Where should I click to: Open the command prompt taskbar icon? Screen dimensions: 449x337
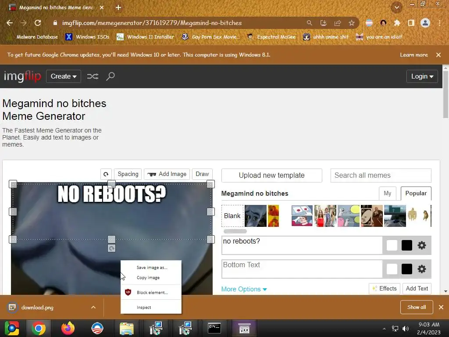tap(214, 328)
